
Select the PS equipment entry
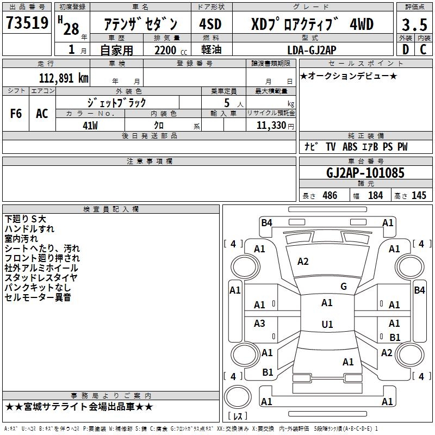click(x=388, y=146)
